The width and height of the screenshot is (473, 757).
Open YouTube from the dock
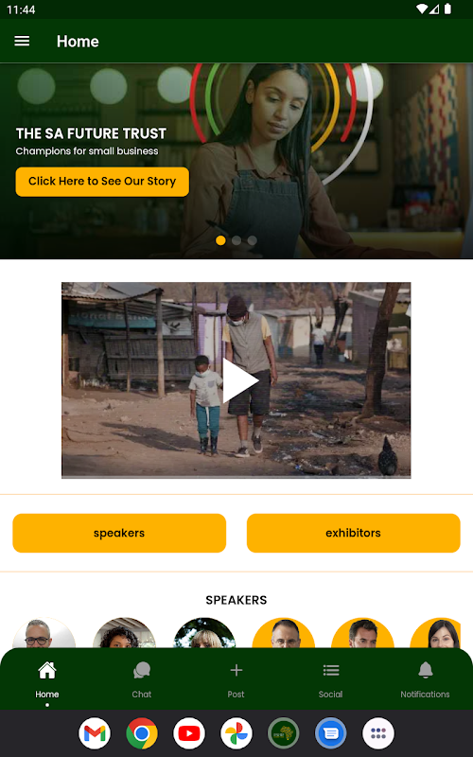[189, 733]
